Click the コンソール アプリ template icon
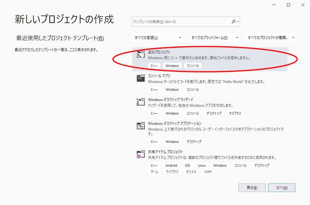 141,79
